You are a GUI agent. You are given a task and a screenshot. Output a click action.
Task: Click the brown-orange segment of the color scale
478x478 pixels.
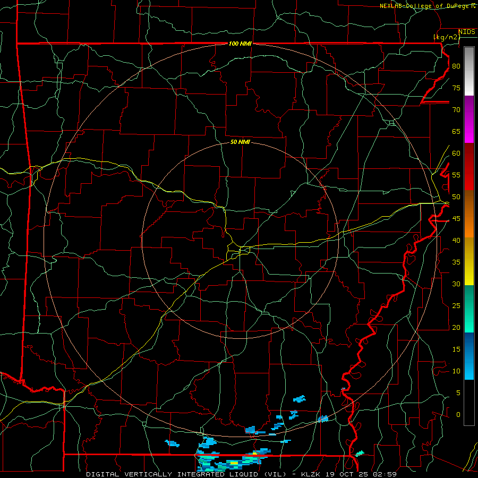[x=469, y=214]
